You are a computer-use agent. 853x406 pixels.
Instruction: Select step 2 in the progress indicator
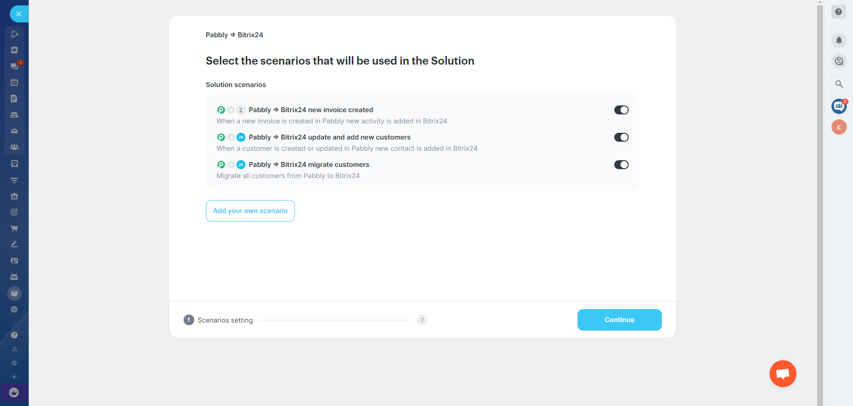tap(422, 320)
